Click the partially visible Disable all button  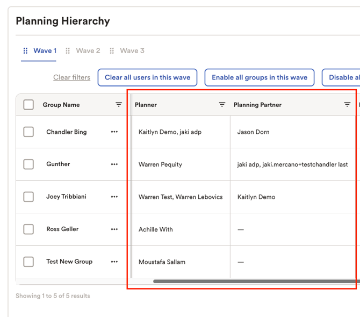coord(341,77)
